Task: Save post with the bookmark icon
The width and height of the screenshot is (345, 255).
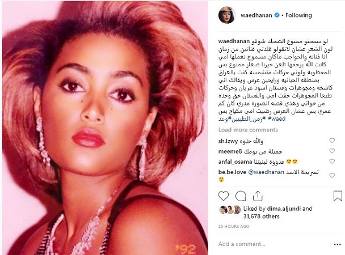Action: click(x=338, y=196)
